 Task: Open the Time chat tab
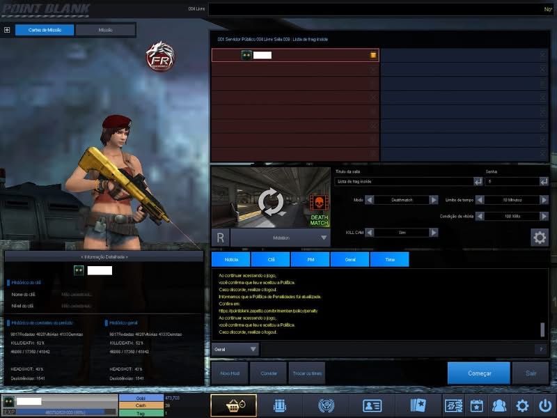(390, 259)
